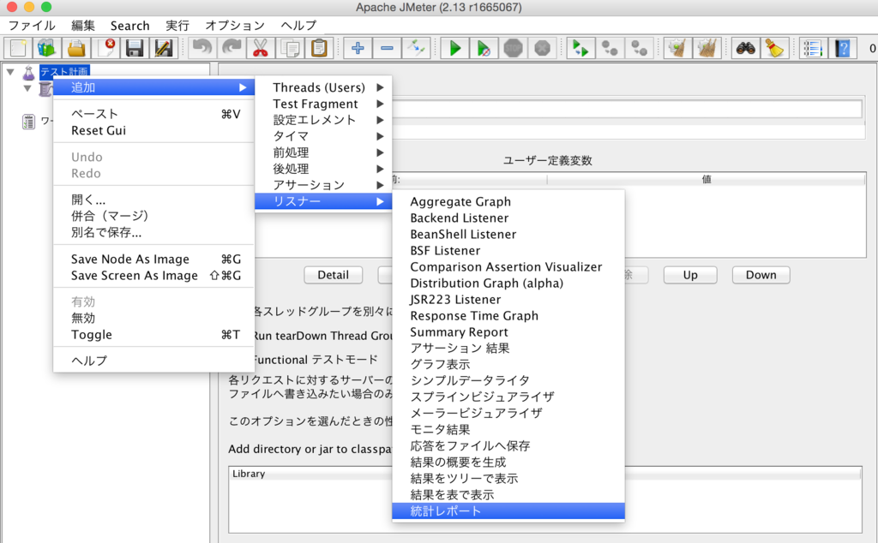Expand all nodes with plus icon

pyautogui.click(x=358, y=48)
